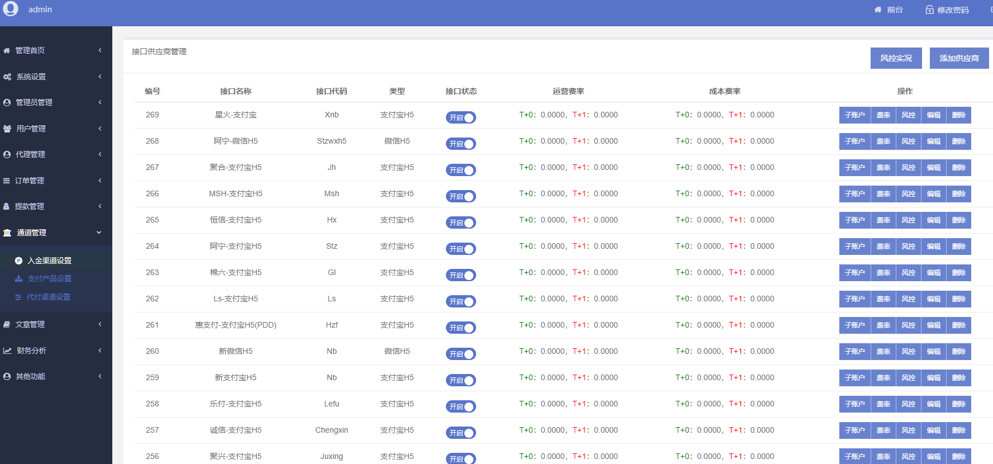Click the home icon beside 管理首页

click(x=7, y=51)
